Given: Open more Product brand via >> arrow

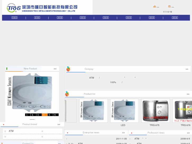Looking at the screenshot, I should (x=59, y=124).
